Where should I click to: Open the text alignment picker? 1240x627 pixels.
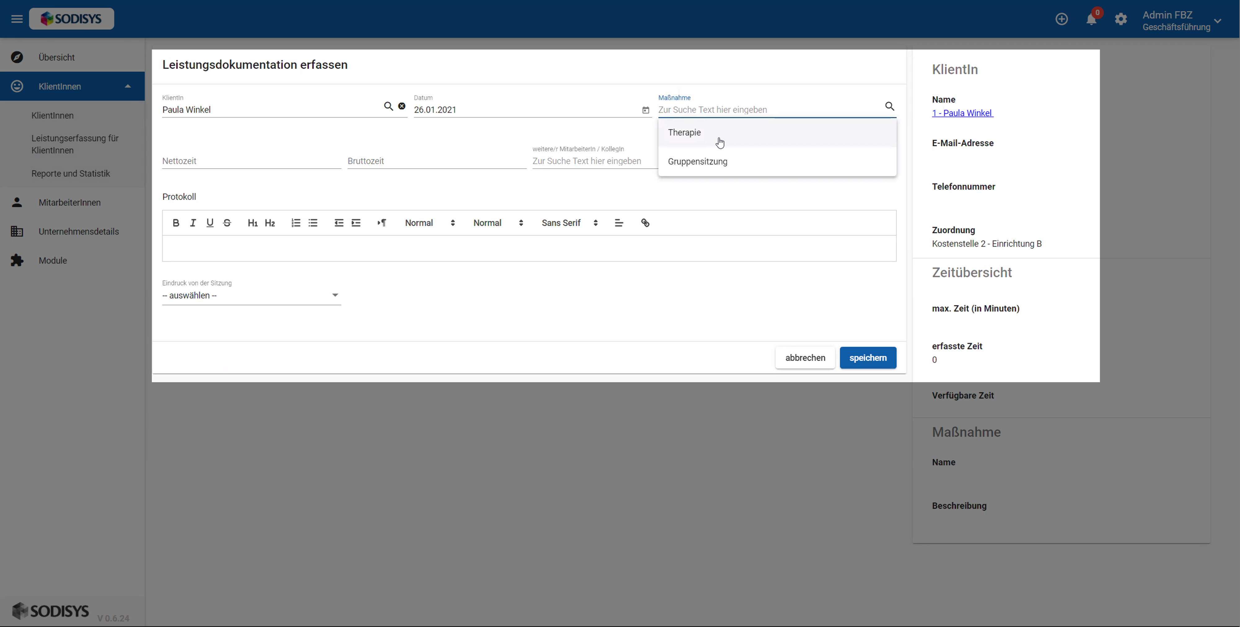point(619,223)
